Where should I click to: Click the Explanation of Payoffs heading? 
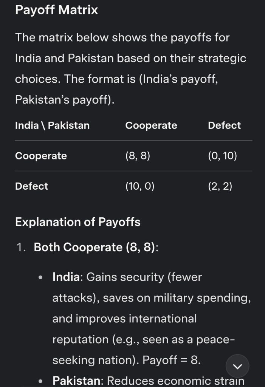pos(77,222)
